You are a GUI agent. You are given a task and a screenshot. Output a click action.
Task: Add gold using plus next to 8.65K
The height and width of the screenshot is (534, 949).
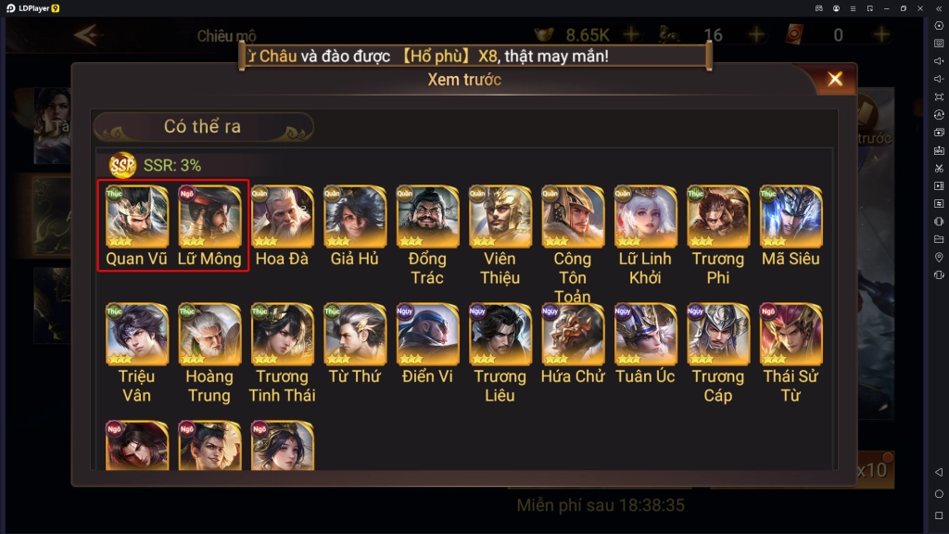pos(631,34)
